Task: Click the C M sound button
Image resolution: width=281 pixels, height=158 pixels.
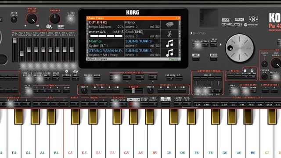Action: coord(198,104)
